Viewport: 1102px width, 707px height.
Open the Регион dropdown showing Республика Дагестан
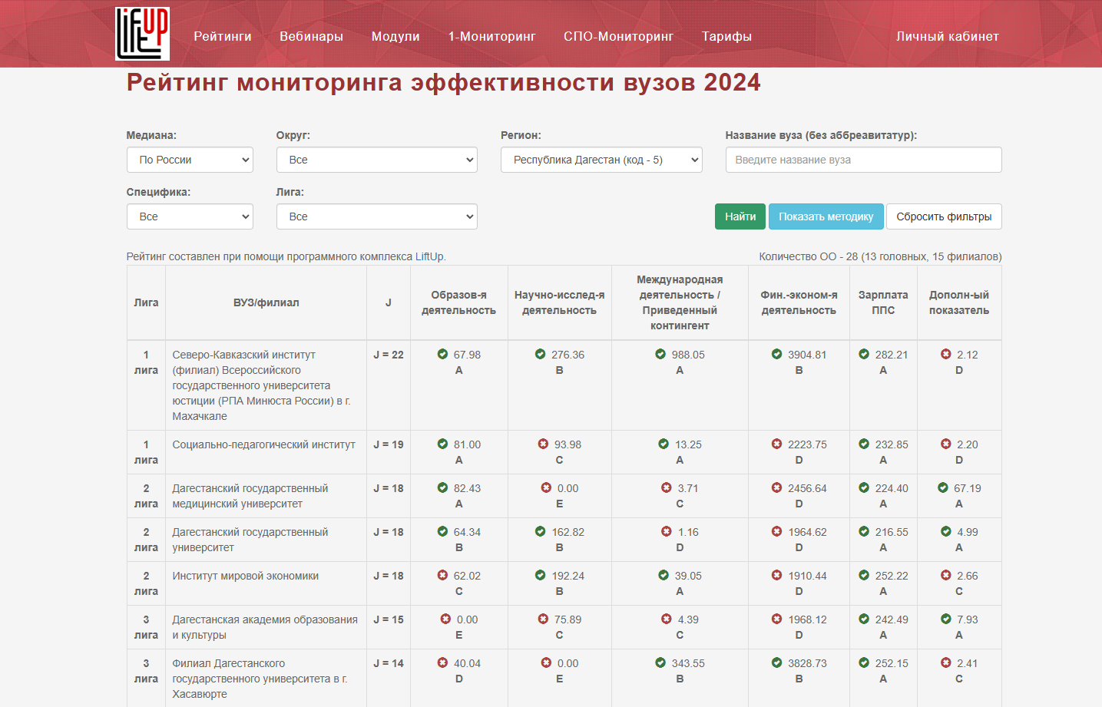[601, 160]
